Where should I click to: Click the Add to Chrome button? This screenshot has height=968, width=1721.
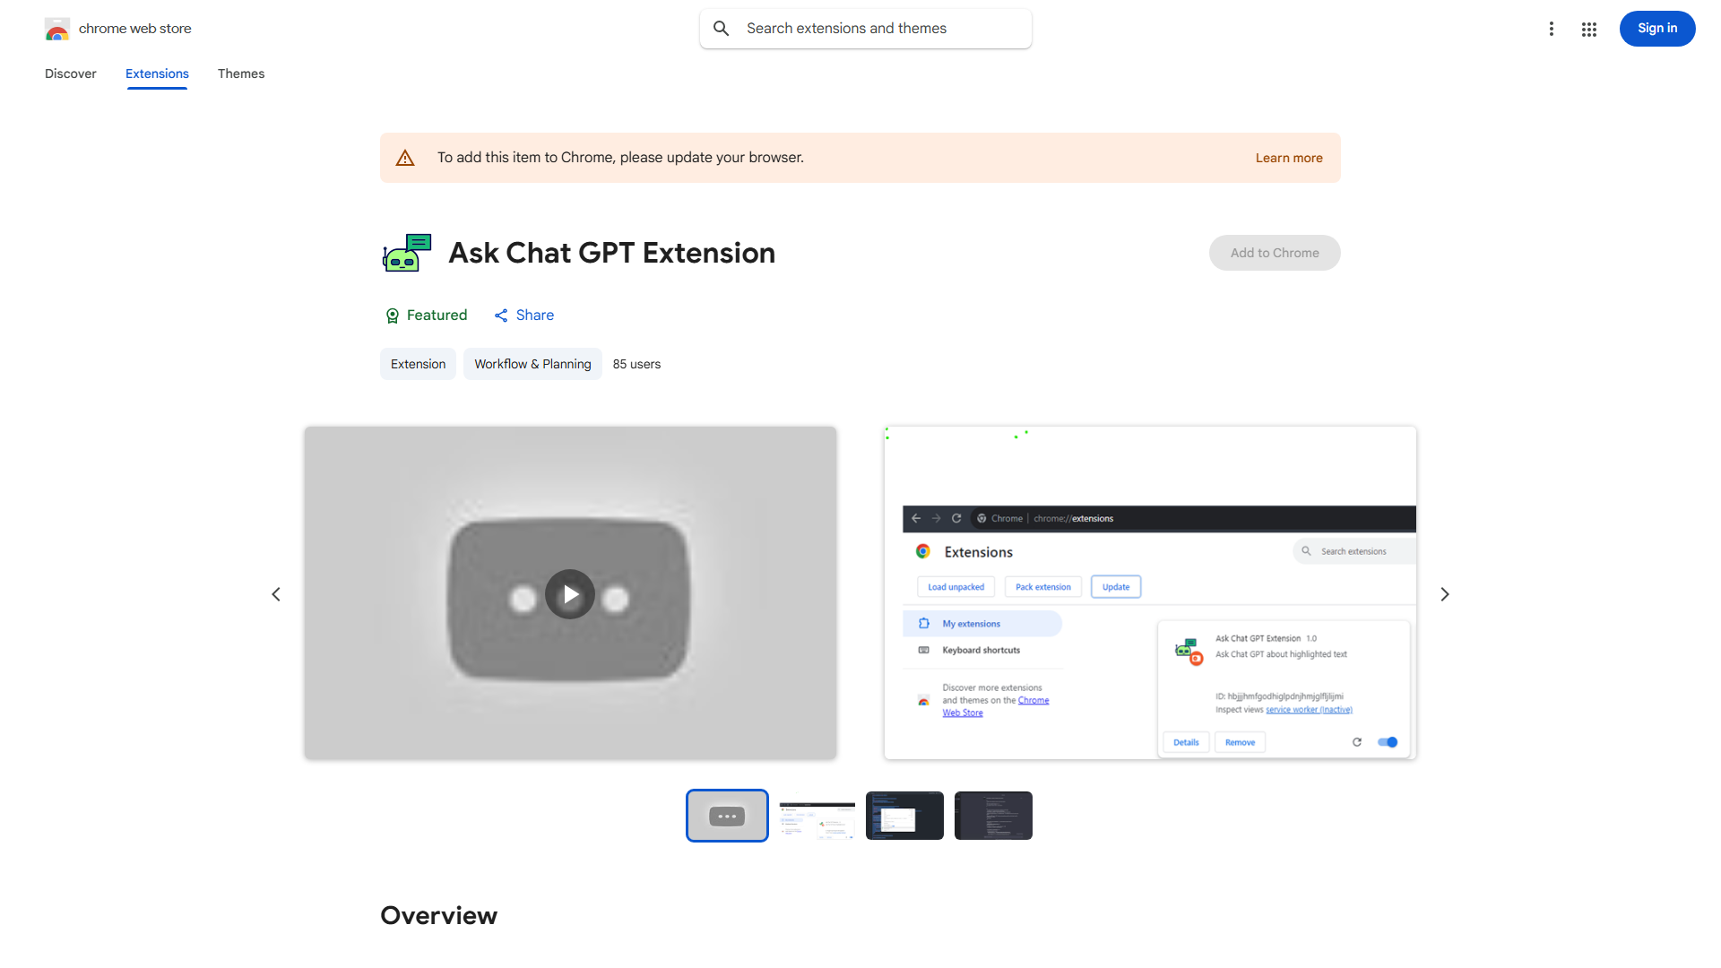coord(1274,253)
